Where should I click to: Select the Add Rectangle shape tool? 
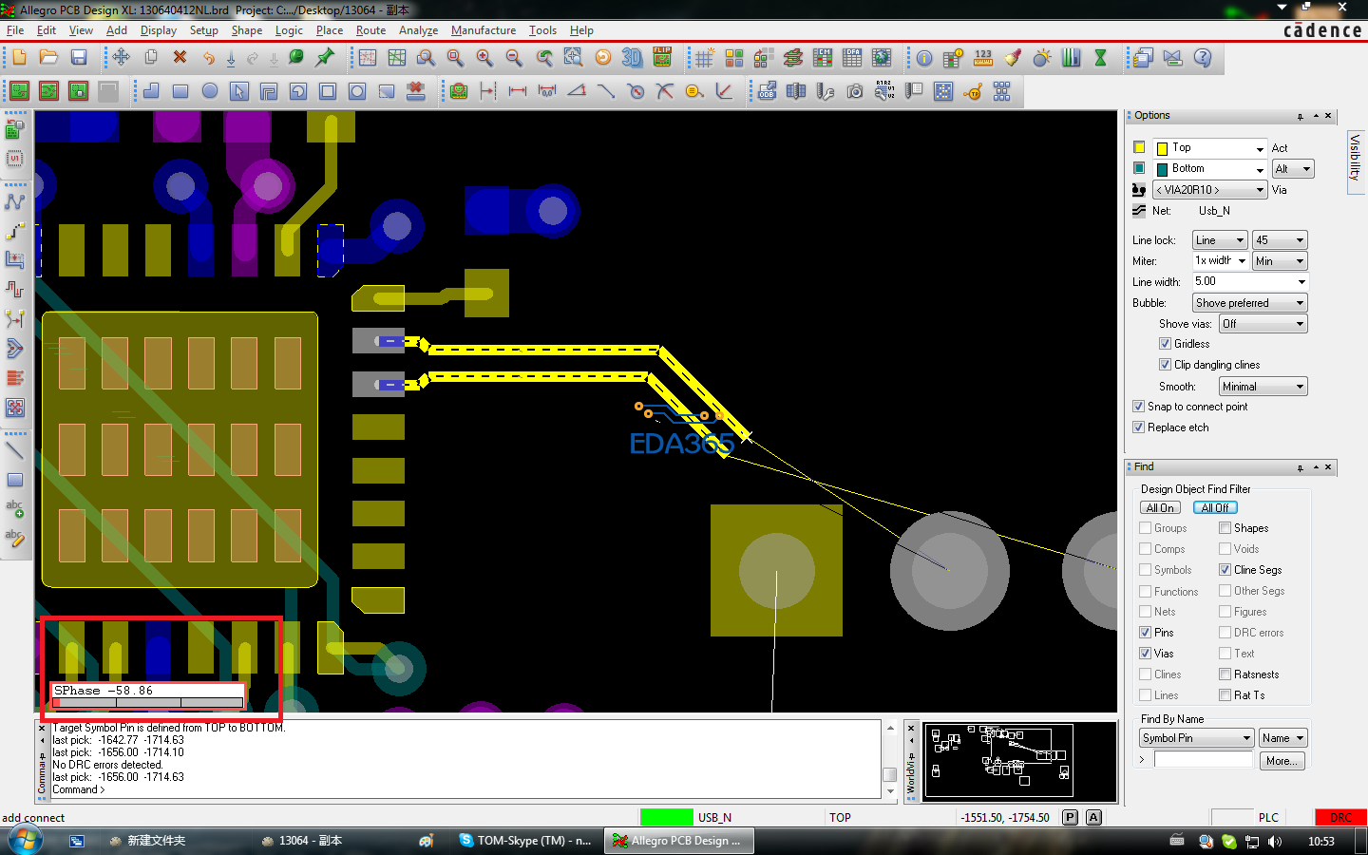point(180,91)
